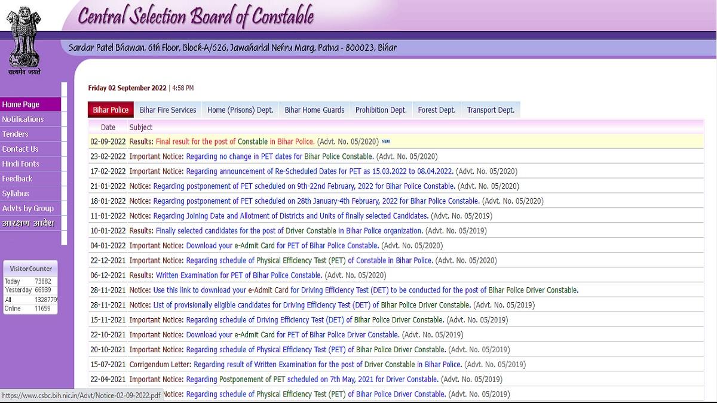Open Syllabus from the sidebar
Viewport: 717px width, 403px height.
point(30,193)
